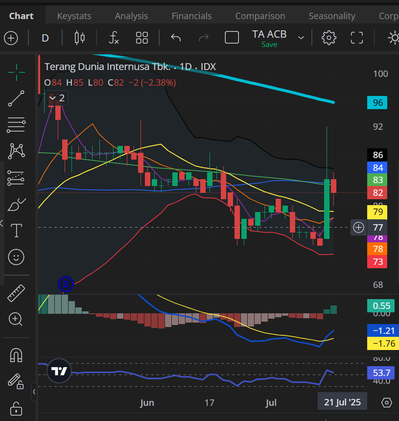Click the -1.21 MACD line value label

383,330
